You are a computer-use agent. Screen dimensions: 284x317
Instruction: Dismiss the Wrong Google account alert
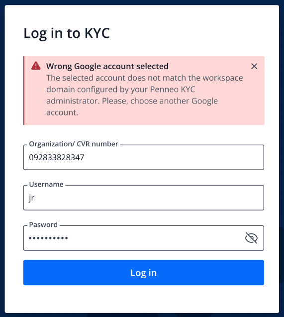254,66
